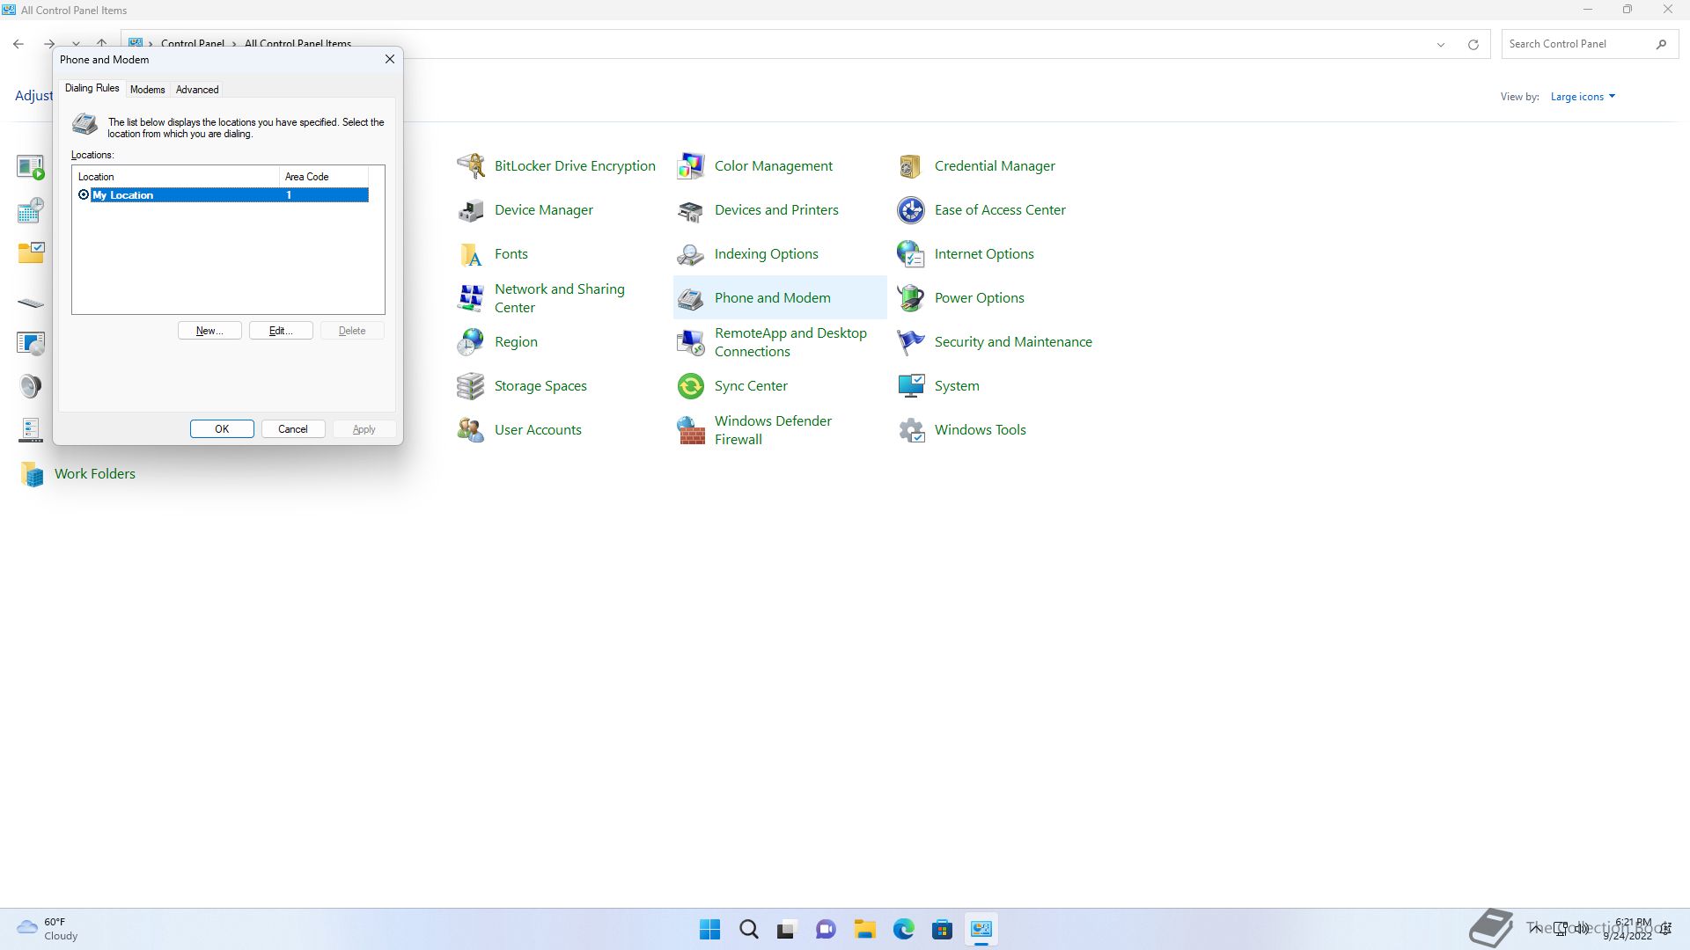
Task: Open Windows Defender Firewall icon
Action: click(x=691, y=429)
